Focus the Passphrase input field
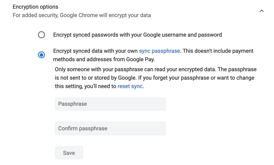This screenshot has width=274, height=165. (110, 104)
